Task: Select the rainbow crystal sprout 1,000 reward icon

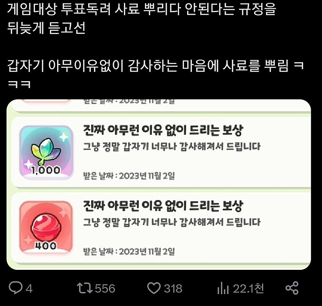Action: 46,153
